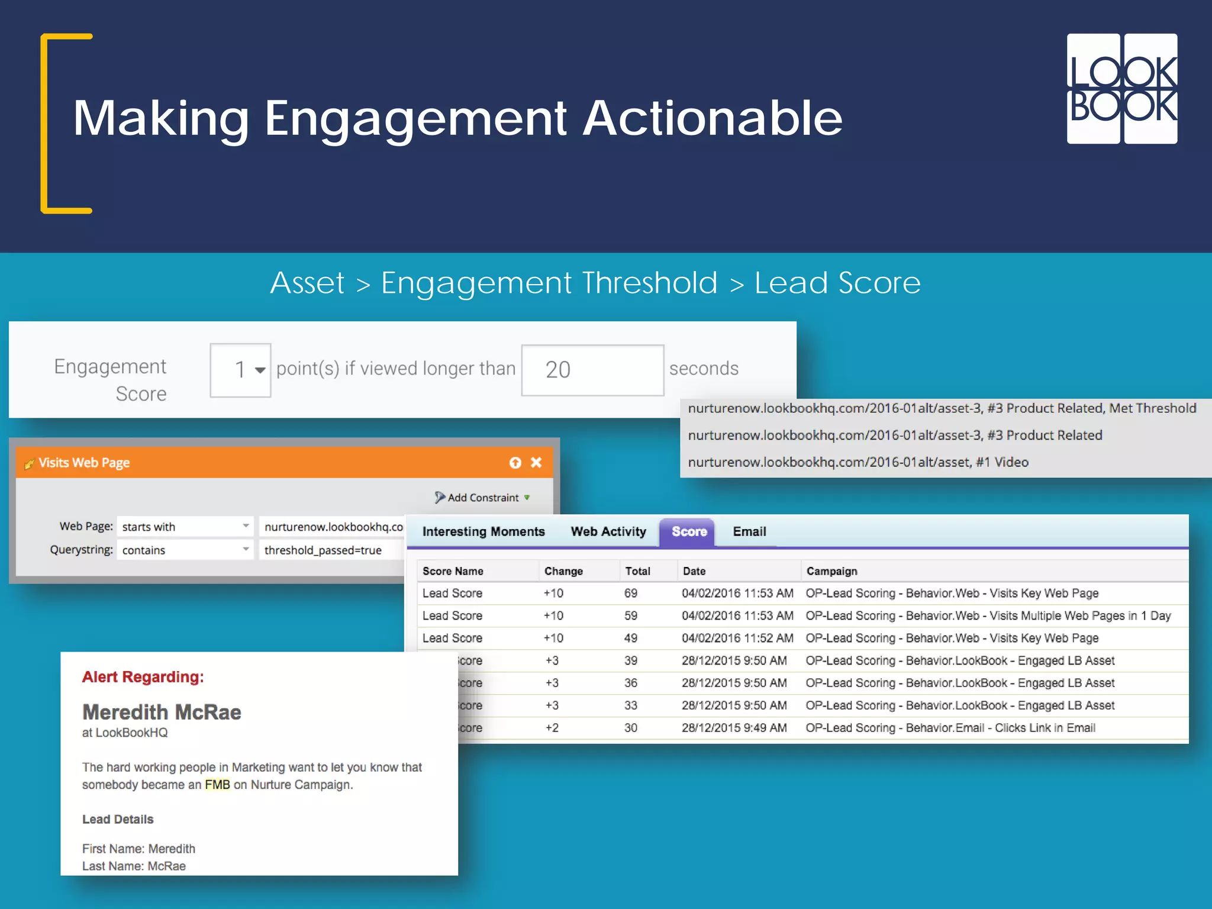This screenshot has height=909, width=1212.
Task: Click 'Making Engagement Actionable' slide title
Action: (457, 119)
